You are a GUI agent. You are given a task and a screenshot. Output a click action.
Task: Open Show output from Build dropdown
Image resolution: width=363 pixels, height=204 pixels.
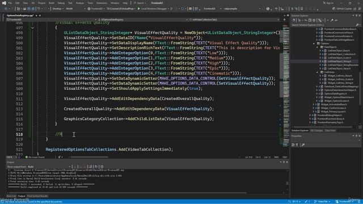coord(49,167)
